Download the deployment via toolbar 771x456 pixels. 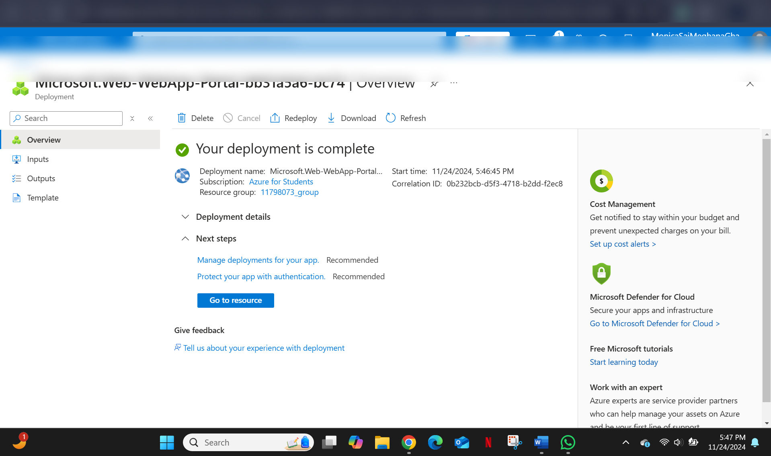(x=352, y=118)
